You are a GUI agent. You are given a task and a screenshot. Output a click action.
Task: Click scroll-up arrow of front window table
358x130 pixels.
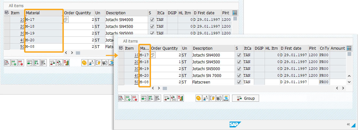click(349, 76)
